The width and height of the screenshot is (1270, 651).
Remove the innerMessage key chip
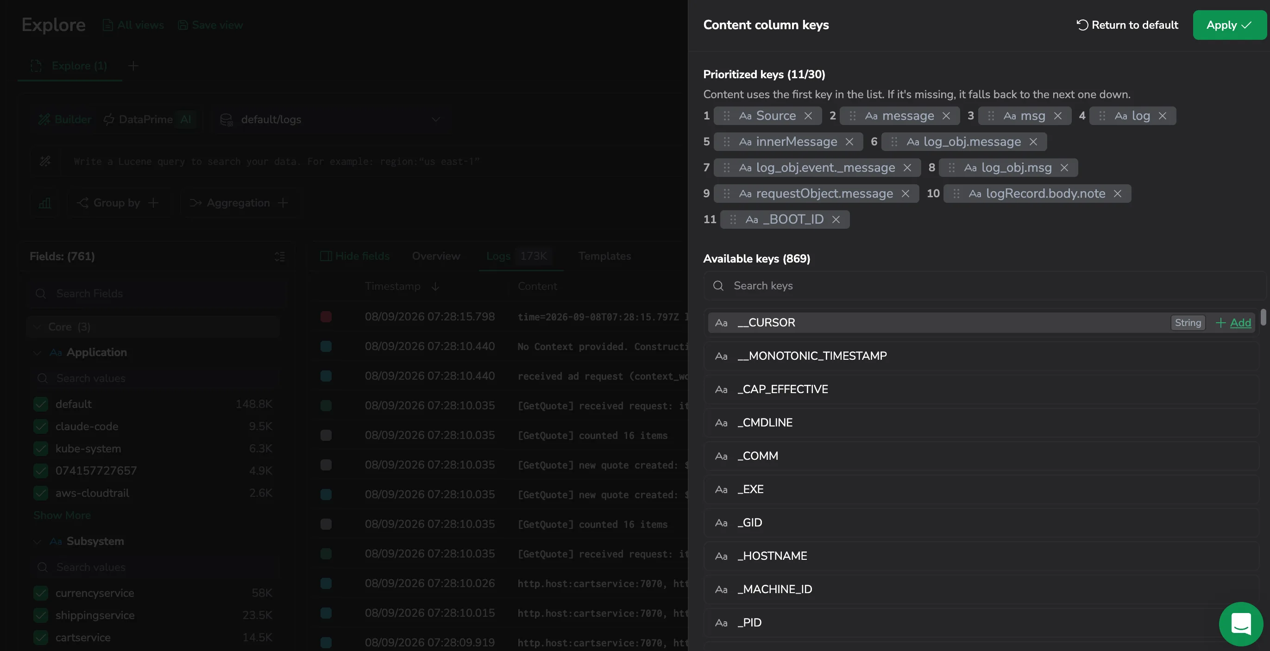pos(849,142)
